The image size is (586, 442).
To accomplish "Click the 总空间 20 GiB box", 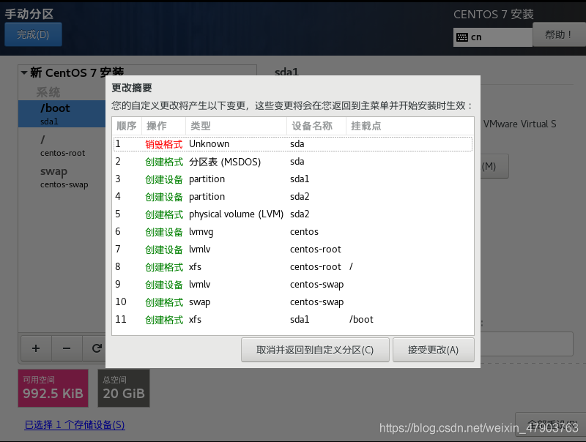I will point(124,389).
